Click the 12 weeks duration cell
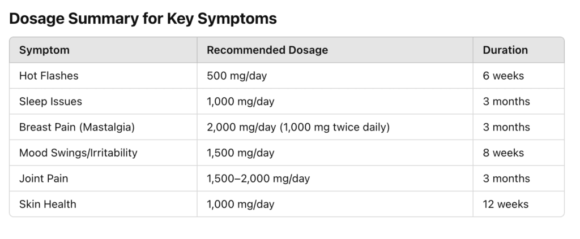The height and width of the screenshot is (239, 580). 519,204
